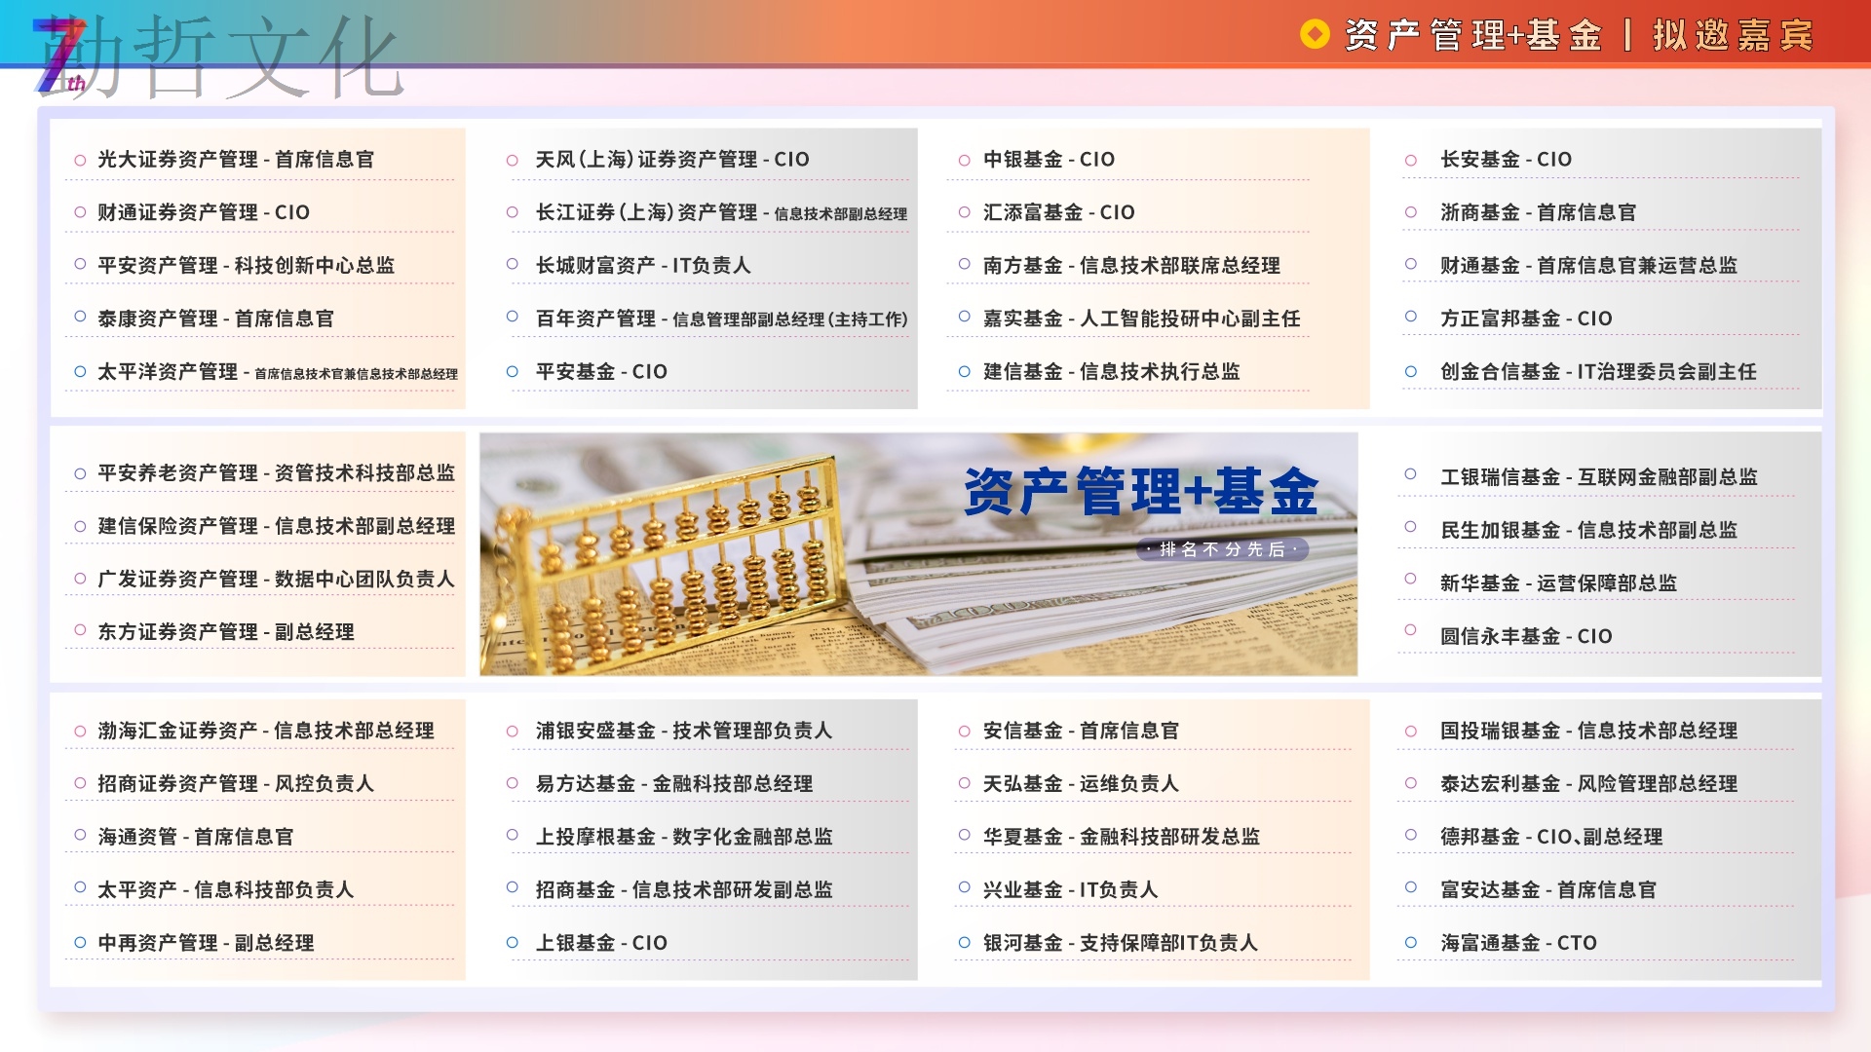Select 工银瑞信基金 - 互联网金融部副总监
Screen dimensions: 1871x1052
[1599, 477]
